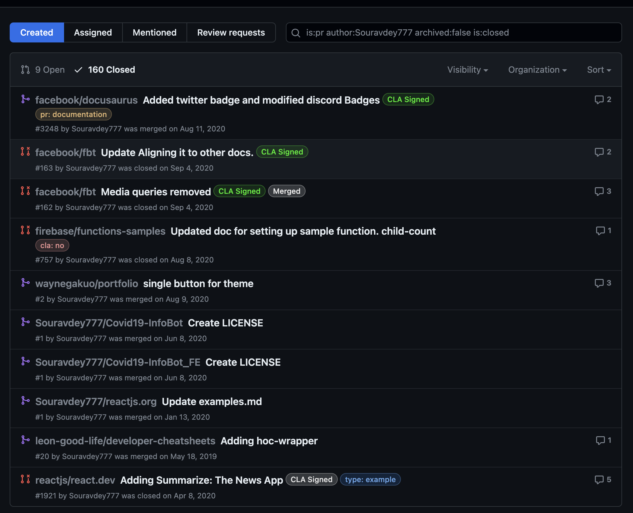633x513 pixels.
Task: Open 'Adding hoc-wrapper' pull request
Action: (269, 441)
